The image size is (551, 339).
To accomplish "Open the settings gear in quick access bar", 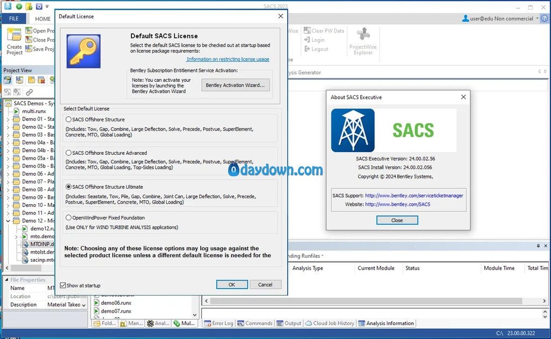I will 39,6.
